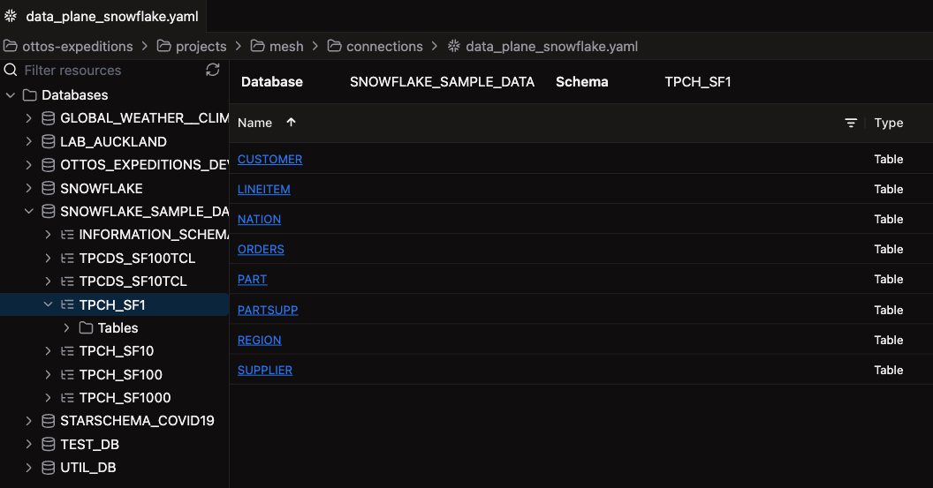Expand the LAB_AUCKLAND database
933x488 pixels.
point(28,141)
